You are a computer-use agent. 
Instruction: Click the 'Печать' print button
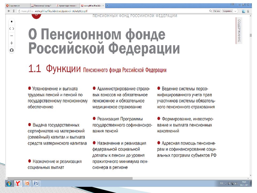pos(217,11)
